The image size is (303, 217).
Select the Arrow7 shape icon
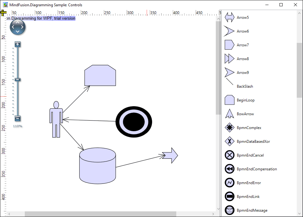click(x=229, y=45)
